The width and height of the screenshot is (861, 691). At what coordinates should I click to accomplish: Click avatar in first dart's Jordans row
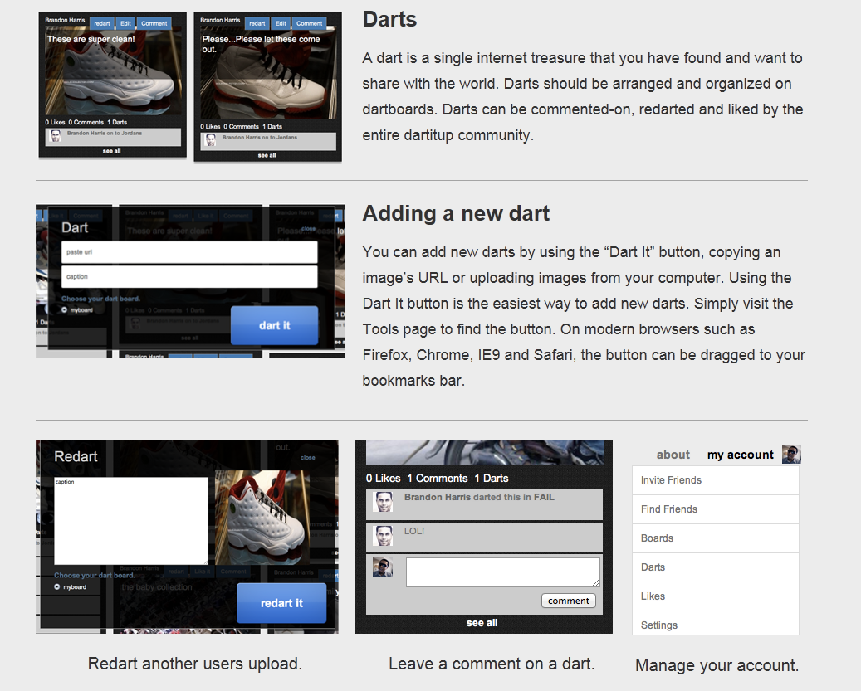(x=56, y=136)
